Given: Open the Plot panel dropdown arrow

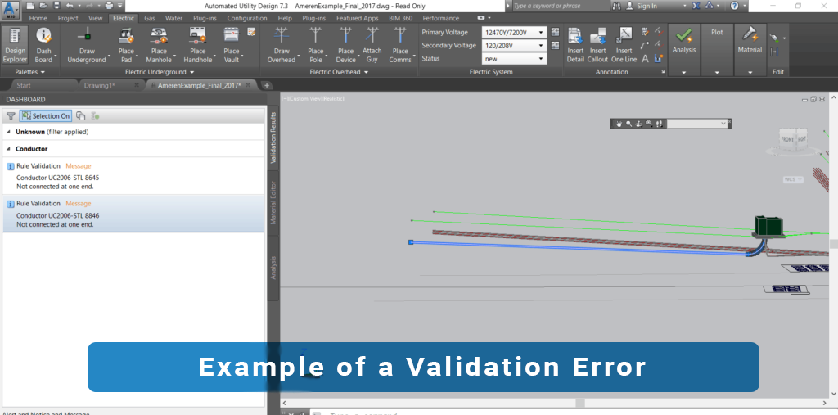Looking at the screenshot, I should tap(717, 72).
